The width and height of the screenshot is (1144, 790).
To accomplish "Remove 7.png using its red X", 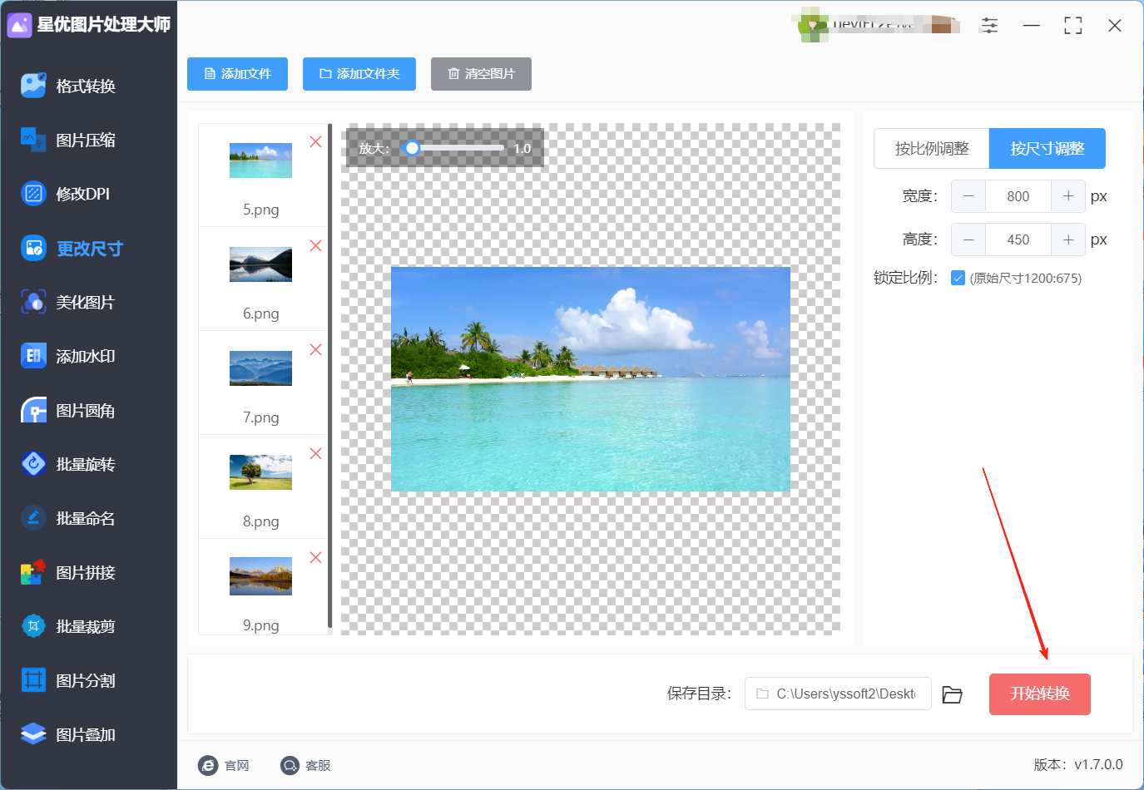I will pyautogui.click(x=315, y=349).
